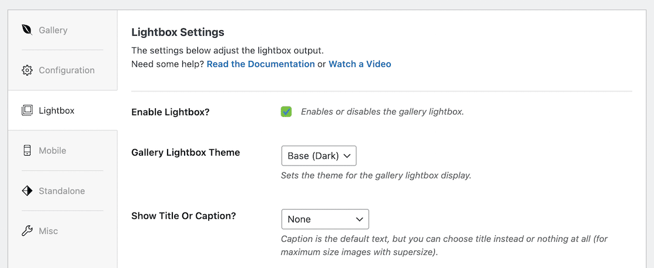Go to the Mobile settings tab
Image resolution: width=654 pixels, height=268 pixels.
click(x=52, y=150)
